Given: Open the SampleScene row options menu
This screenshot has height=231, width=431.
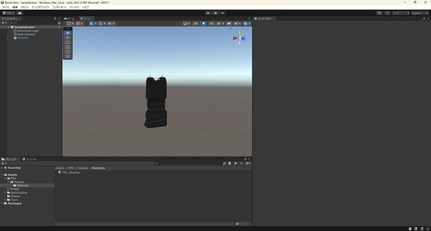Looking at the screenshot, I should click(59, 27).
